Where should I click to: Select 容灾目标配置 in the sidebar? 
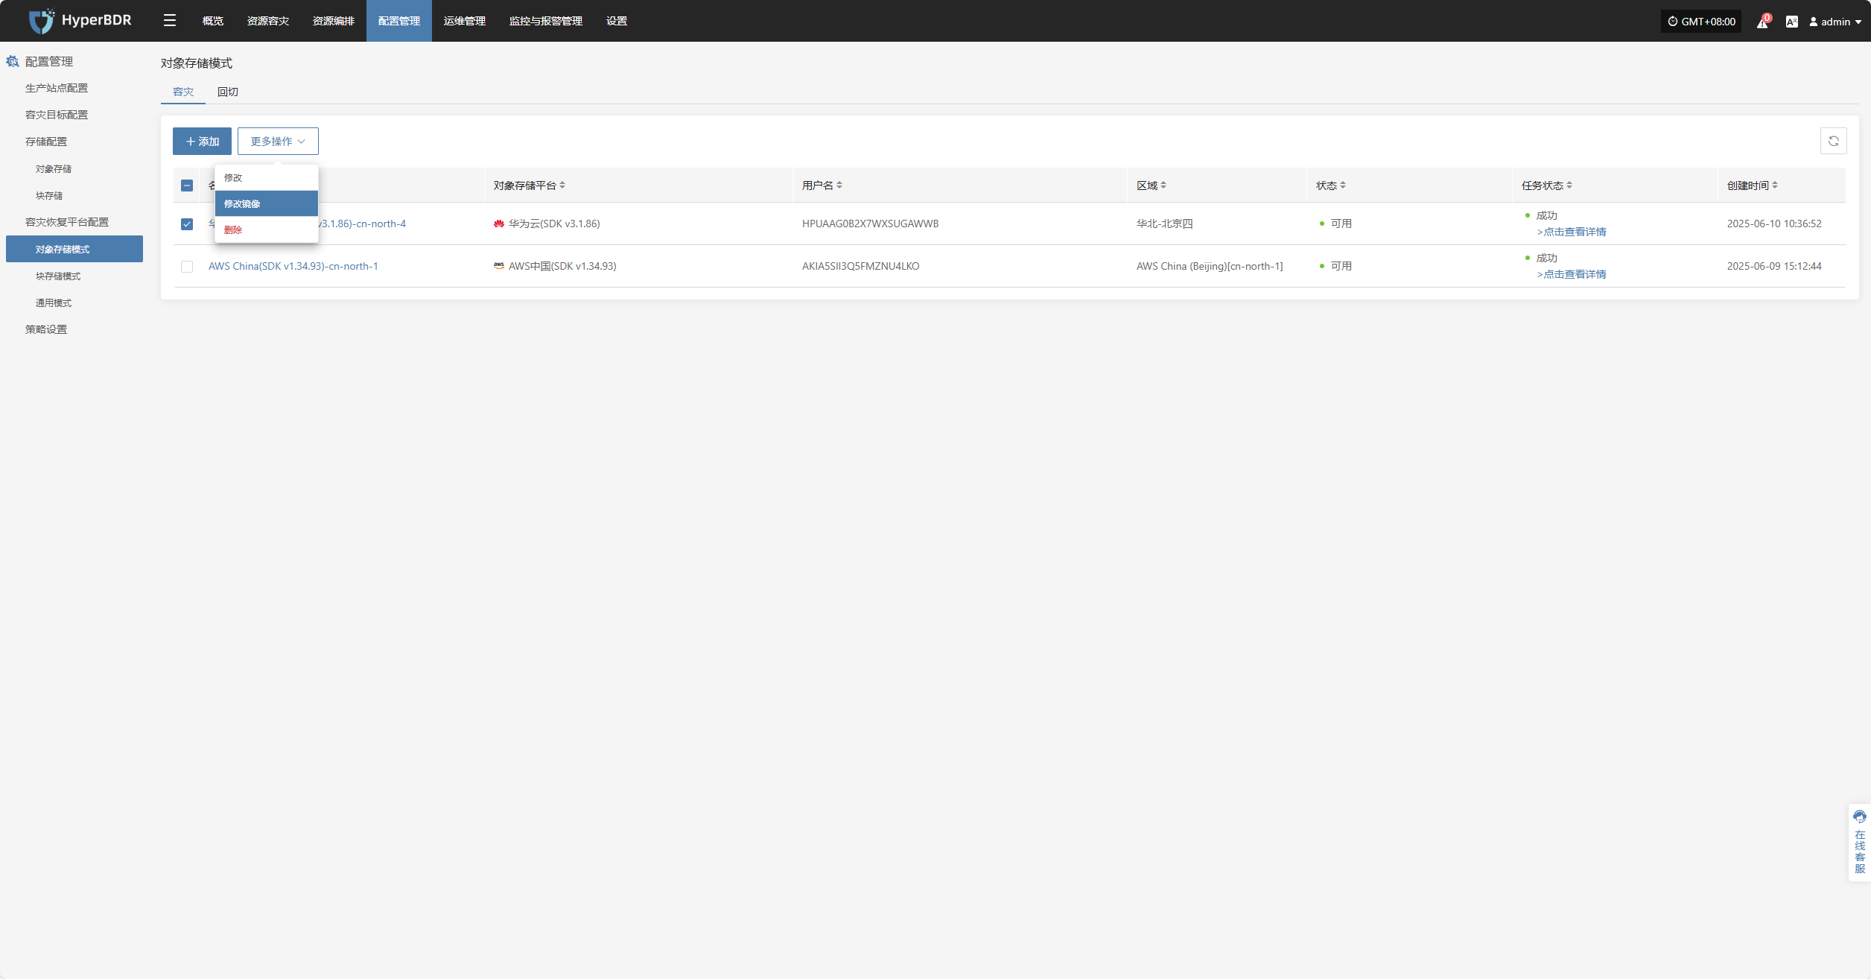pyautogui.click(x=57, y=115)
